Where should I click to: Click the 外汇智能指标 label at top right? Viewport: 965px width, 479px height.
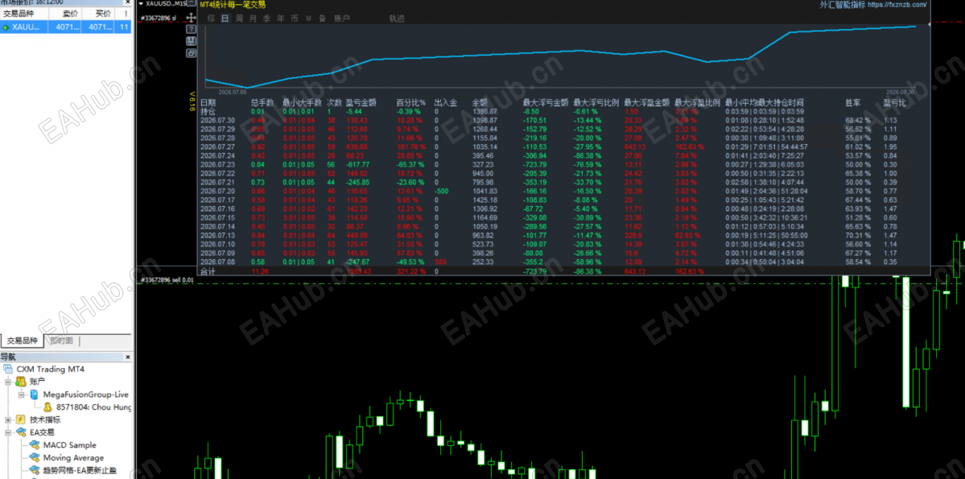842,4
